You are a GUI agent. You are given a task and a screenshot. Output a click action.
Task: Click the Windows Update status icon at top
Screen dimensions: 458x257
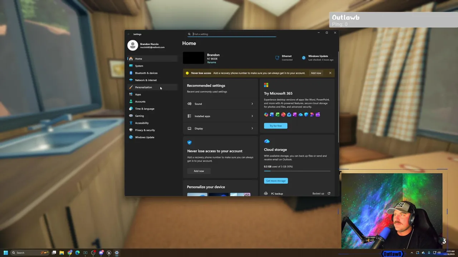pyautogui.click(x=304, y=57)
